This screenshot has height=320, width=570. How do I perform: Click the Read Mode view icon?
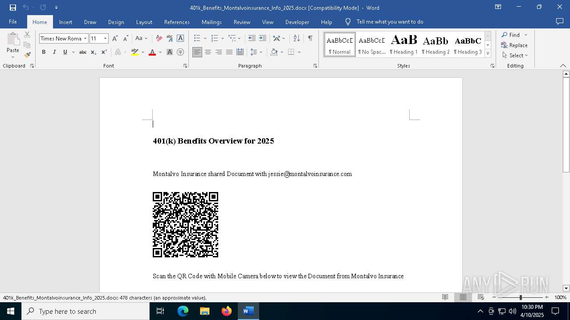click(x=445, y=297)
